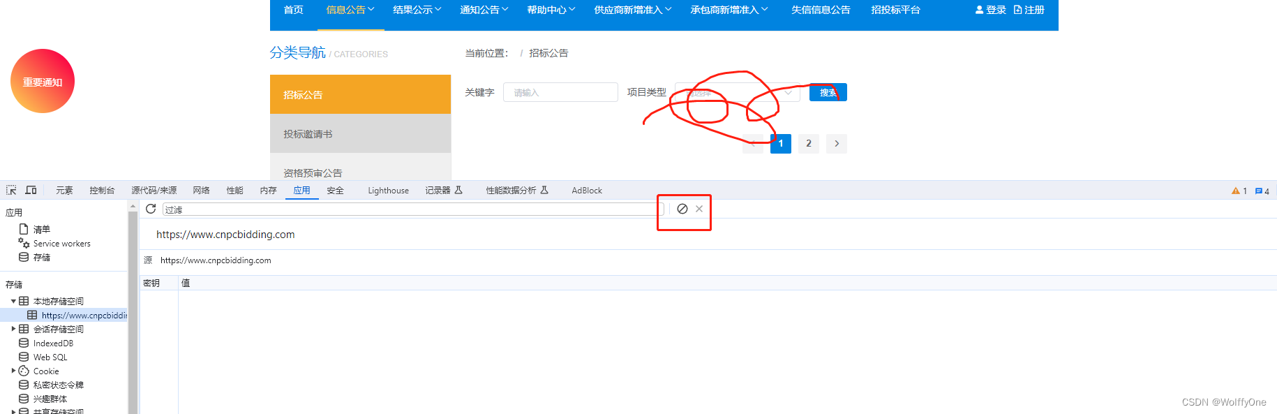Click the 关键字 input field
The image size is (1277, 414).
point(560,92)
